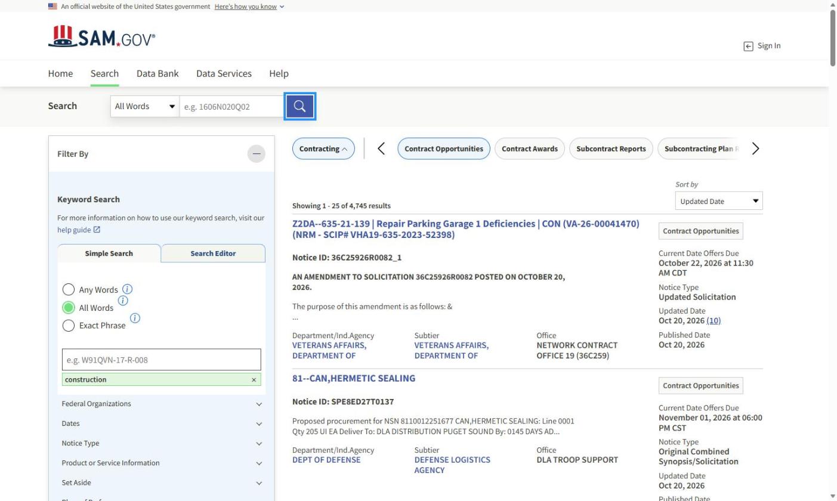837x501 pixels.
Task: Open the Repair Parking Garage 1 result
Action: [466, 229]
